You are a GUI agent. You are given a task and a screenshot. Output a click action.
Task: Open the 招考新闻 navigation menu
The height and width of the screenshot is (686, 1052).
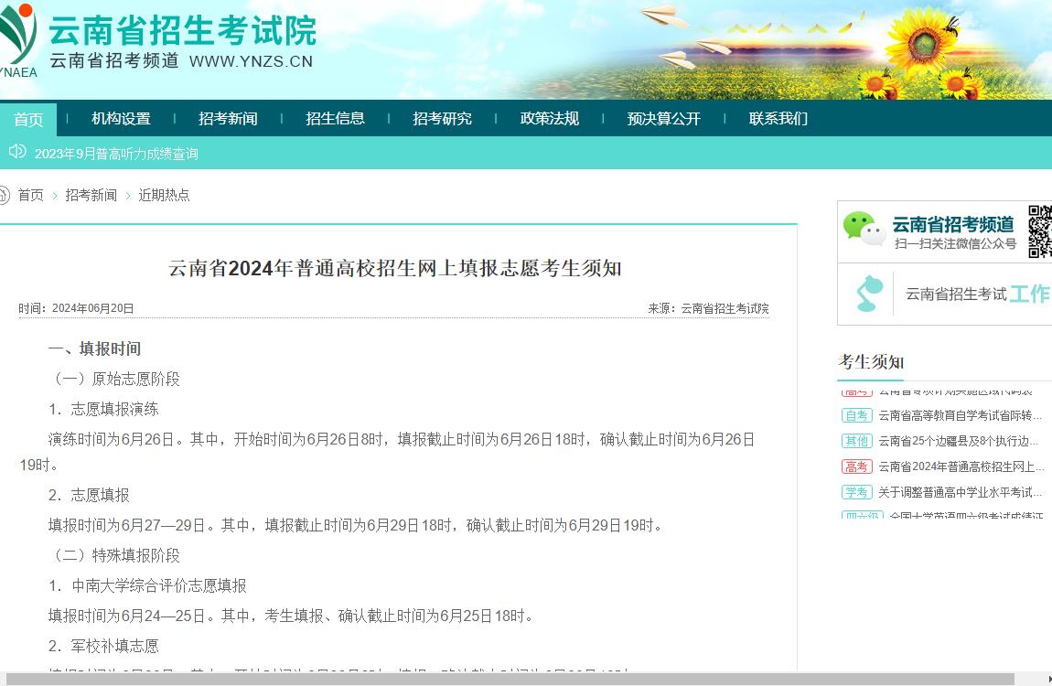[228, 118]
